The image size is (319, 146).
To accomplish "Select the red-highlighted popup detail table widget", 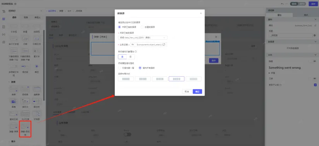I will click(x=25, y=129).
